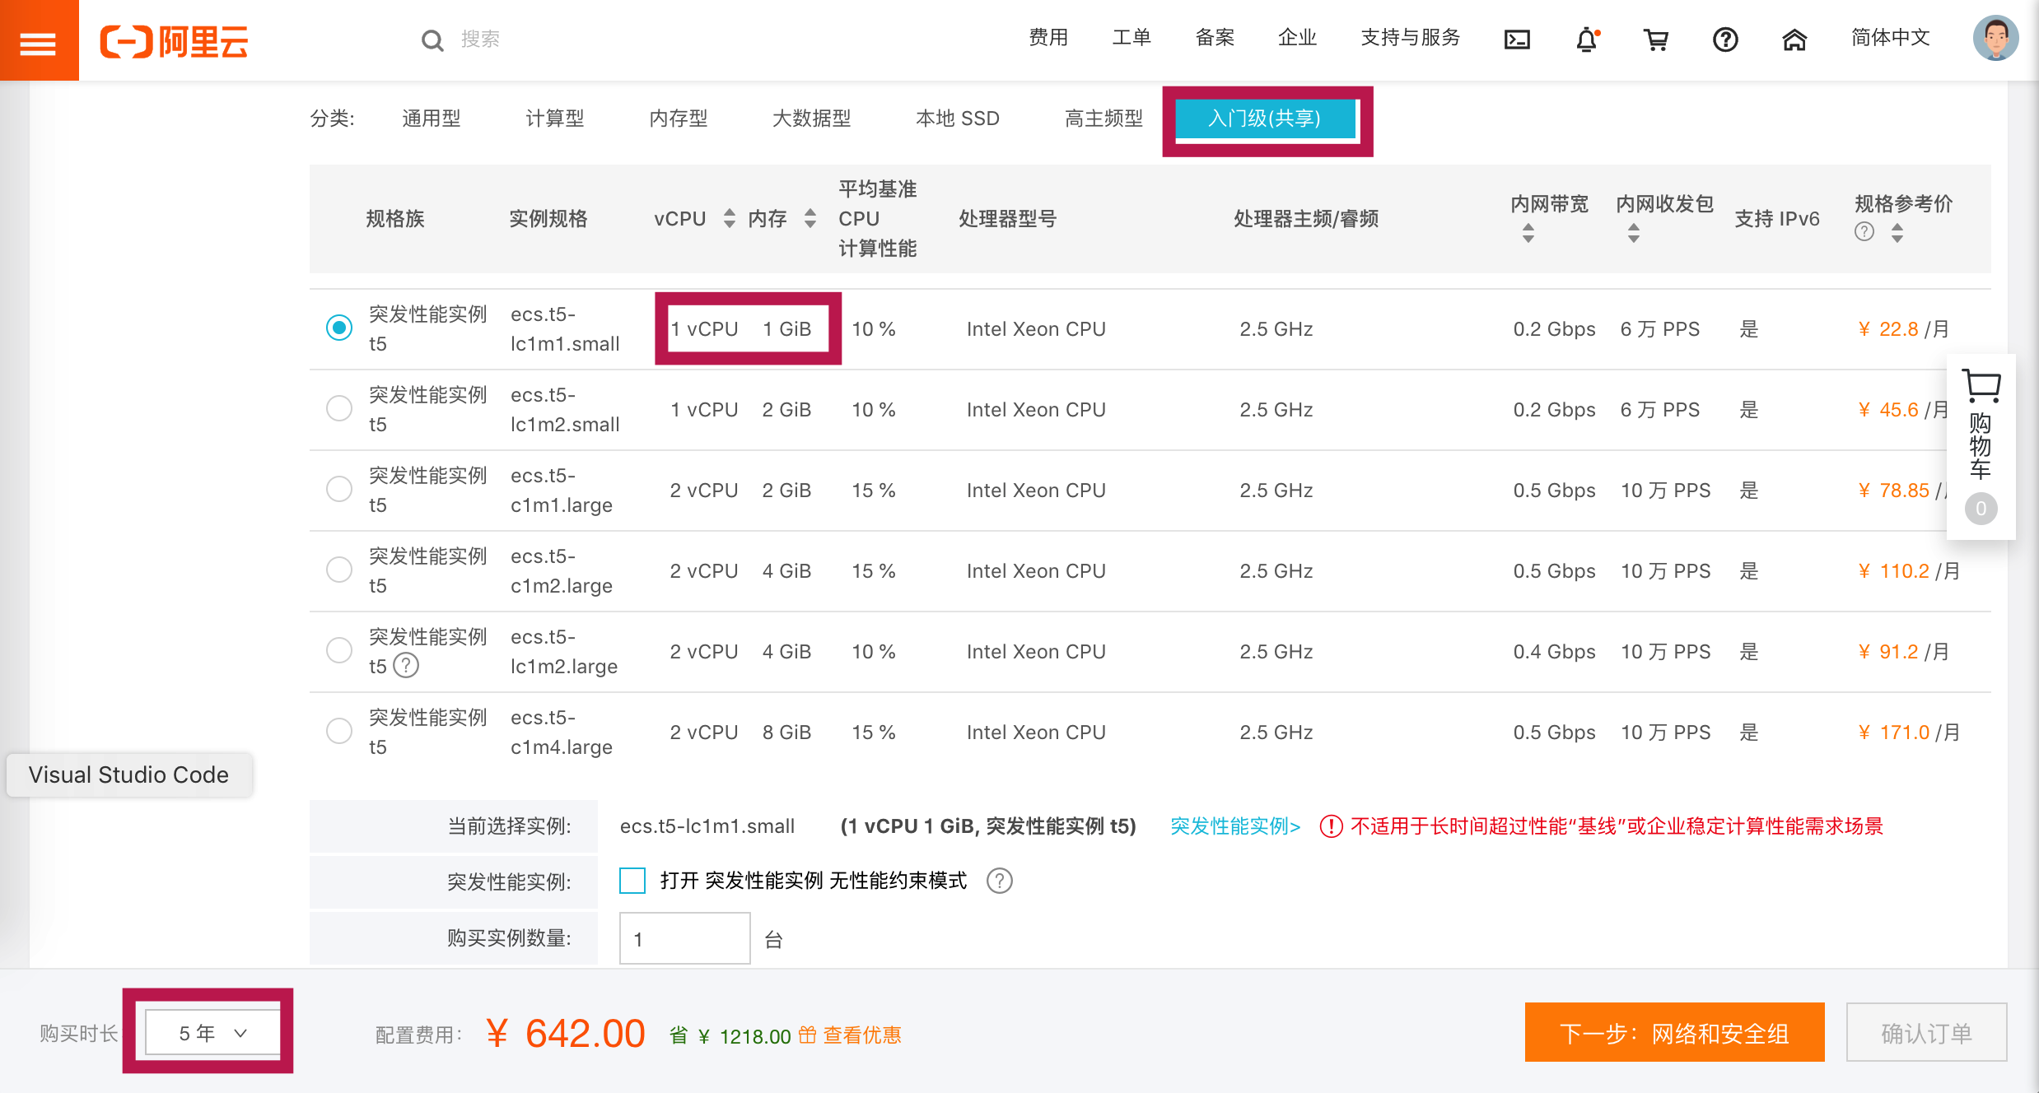Go to console home icon
Image resolution: width=2039 pixels, height=1093 pixels.
[x=1794, y=40]
